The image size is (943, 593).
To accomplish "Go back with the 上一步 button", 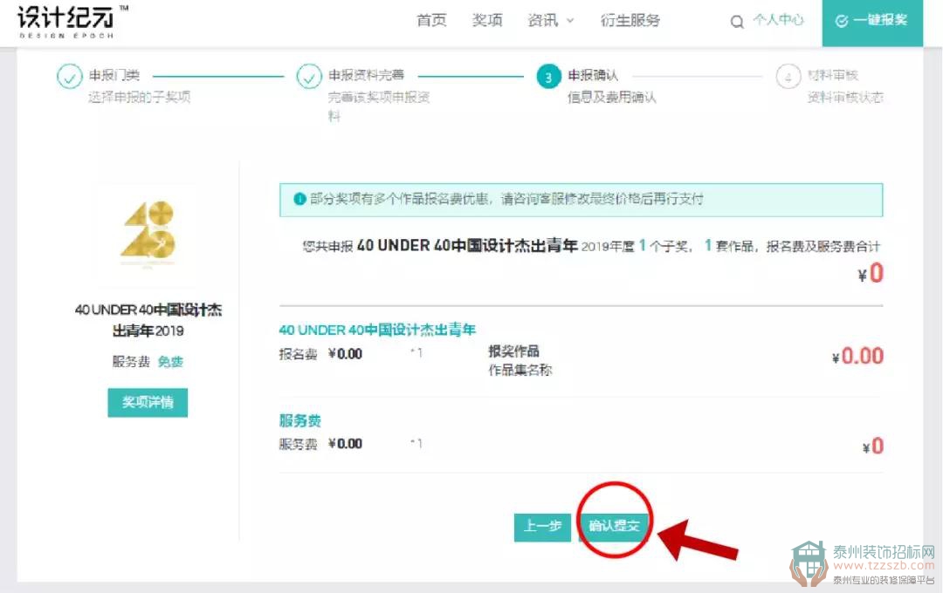I will (x=542, y=527).
